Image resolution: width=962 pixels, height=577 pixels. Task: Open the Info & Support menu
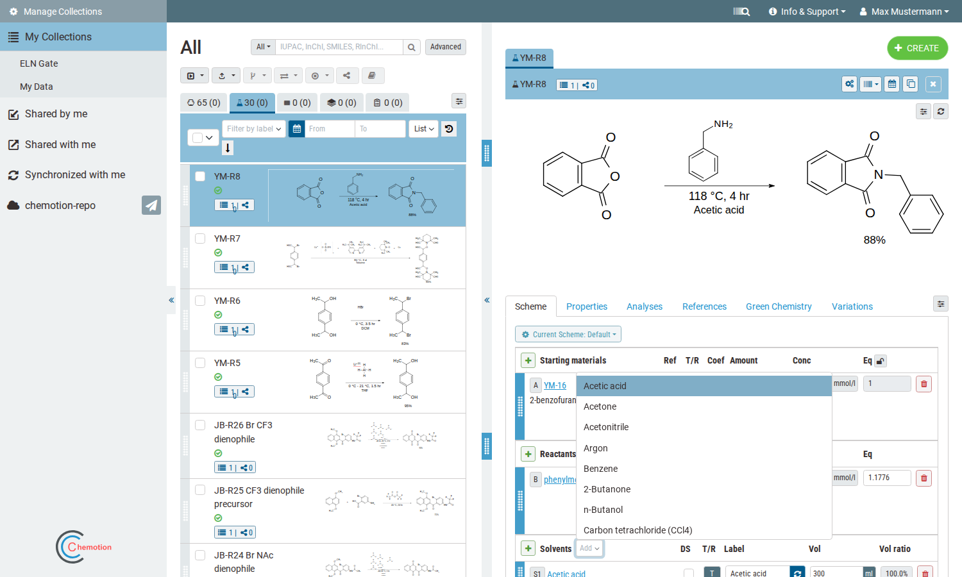pyautogui.click(x=807, y=12)
